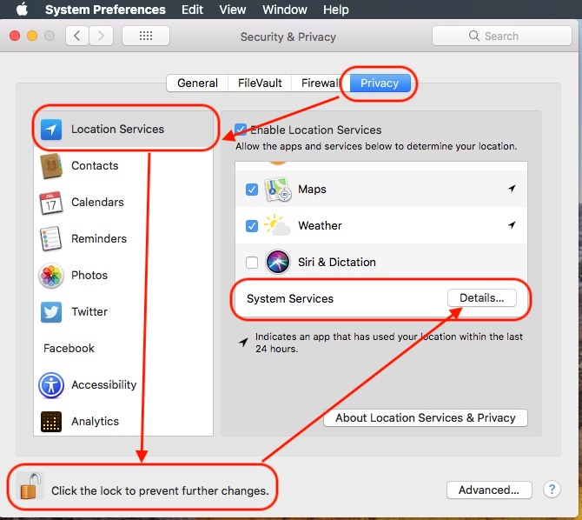Click the Weather app icon
The width and height of the screenshot is (582, 520).
pyautogui.click(x=277, y=225)
